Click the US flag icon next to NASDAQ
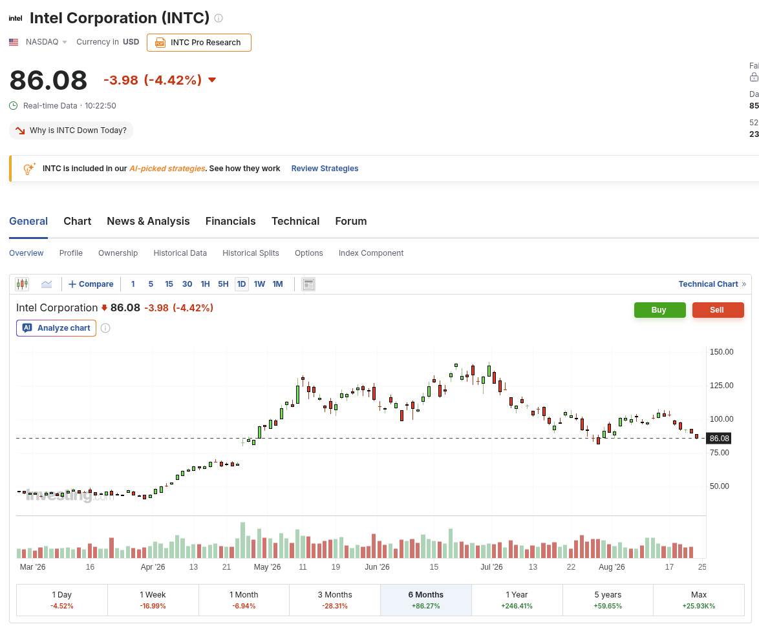The image size is (759, 633). coord(14,42)
